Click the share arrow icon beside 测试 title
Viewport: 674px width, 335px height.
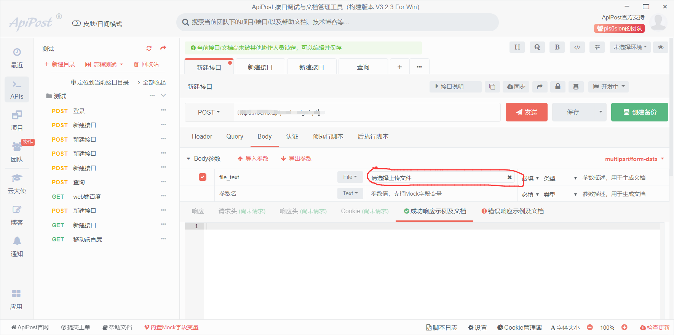pos(163,48)
